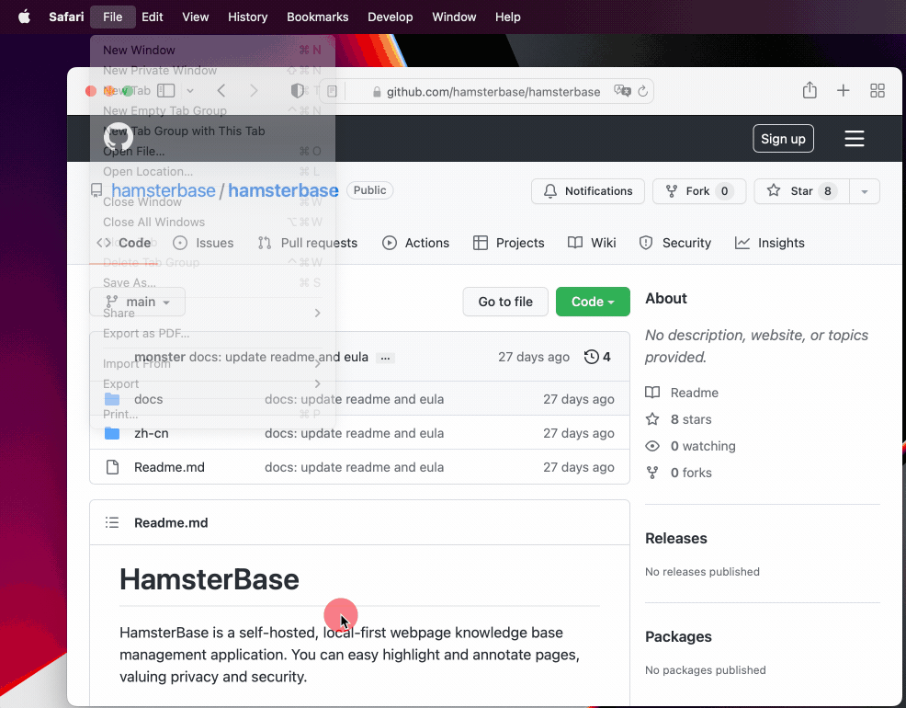Open a new tab with plus icon
This screenshot has height=708, width=906.
point(843,90)
